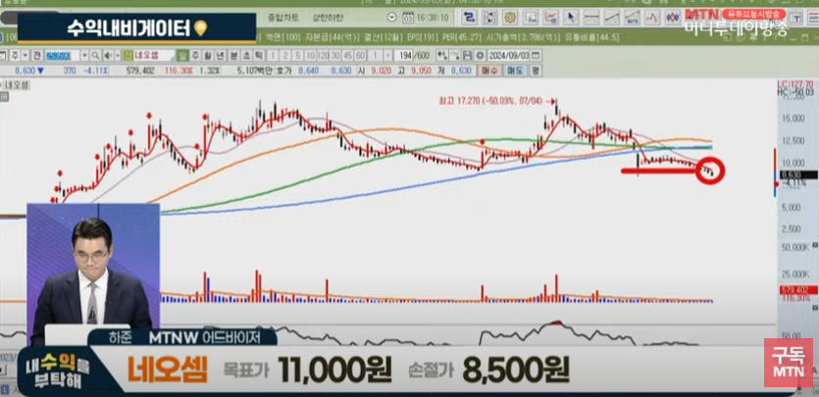Select the horizontal line drawing tool
The image size is (819, 397).
coord(591,18)
